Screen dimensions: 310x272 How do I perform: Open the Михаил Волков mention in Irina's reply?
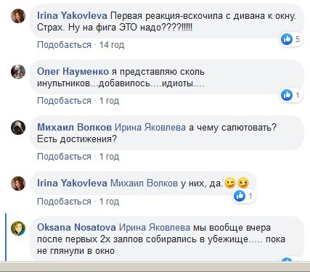[x=144, y=184]
